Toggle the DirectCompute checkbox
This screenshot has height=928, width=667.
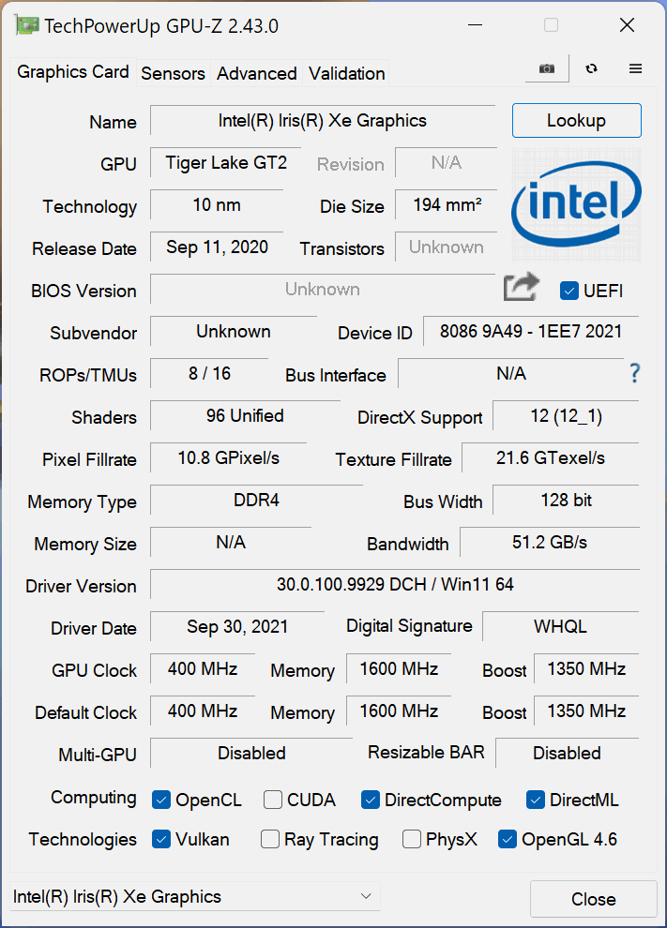(x=371, y=800)
